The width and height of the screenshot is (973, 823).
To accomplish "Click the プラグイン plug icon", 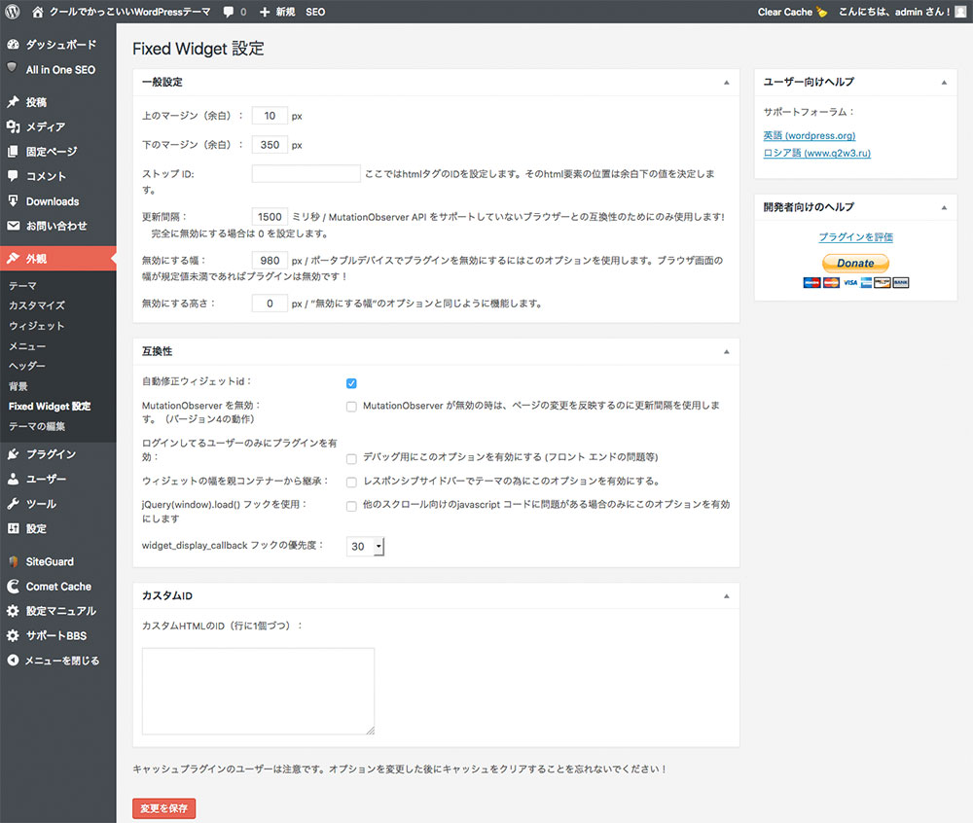I will [13, 454].
